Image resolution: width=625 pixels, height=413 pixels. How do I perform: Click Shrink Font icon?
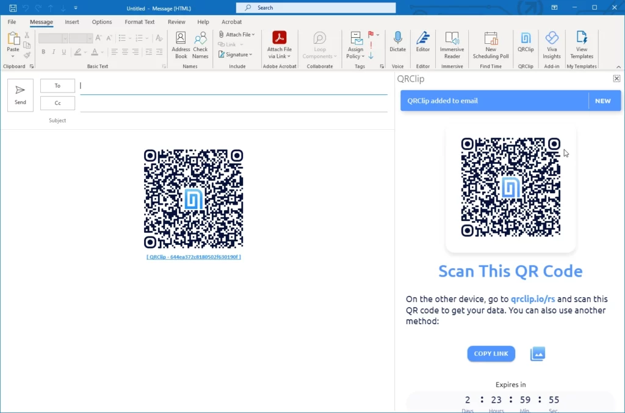109,38
